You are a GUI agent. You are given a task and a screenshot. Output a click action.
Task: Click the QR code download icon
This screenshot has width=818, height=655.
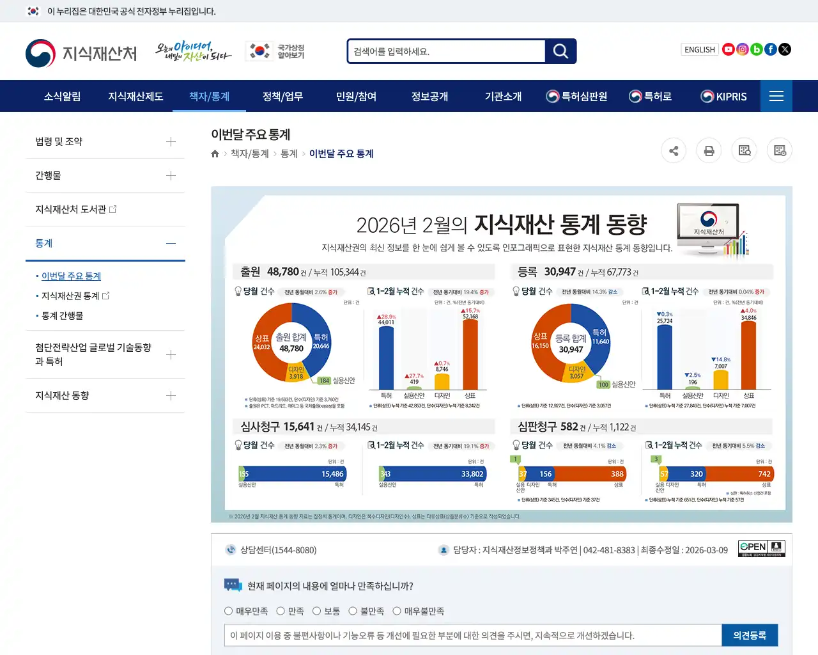point(779,150)
